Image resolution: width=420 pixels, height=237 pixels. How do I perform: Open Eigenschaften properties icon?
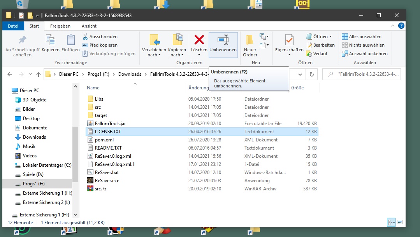[289, 40]
